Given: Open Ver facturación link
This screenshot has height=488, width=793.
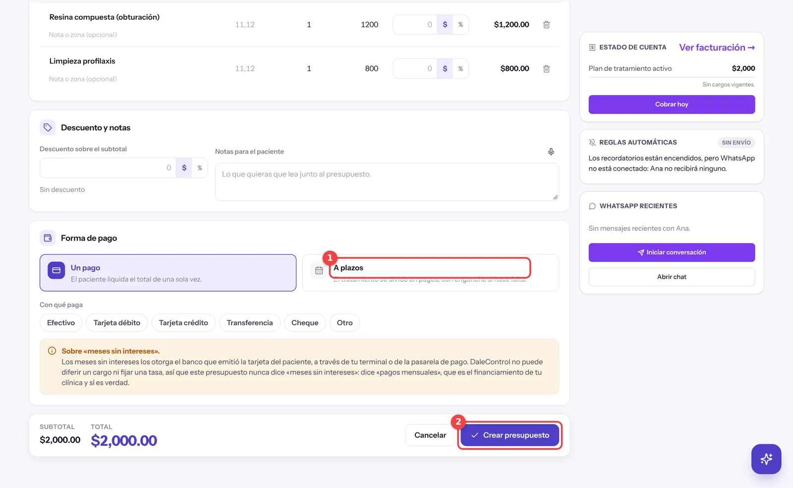Looking at the screenshot, I should pyautogui.click(x=717, y=48).
